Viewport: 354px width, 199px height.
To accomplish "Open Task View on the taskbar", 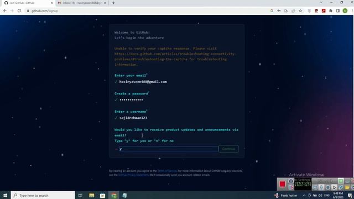I will pyautogui.click(x=80, y=195).
